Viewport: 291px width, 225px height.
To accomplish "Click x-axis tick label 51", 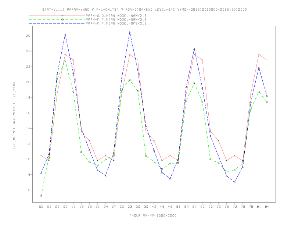I will 178,207.
